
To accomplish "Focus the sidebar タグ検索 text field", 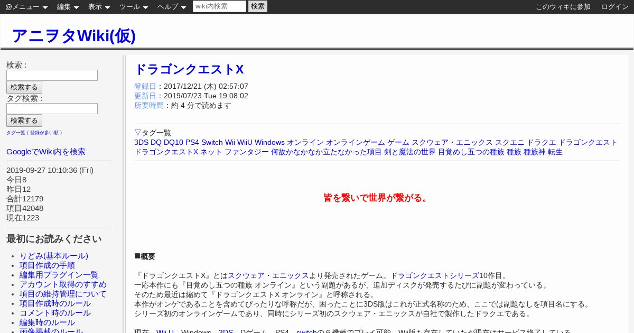I will [x=52, y=108].
